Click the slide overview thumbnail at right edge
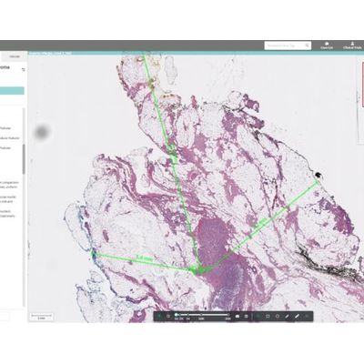This screenshot has width=364, height=364. 363,85
